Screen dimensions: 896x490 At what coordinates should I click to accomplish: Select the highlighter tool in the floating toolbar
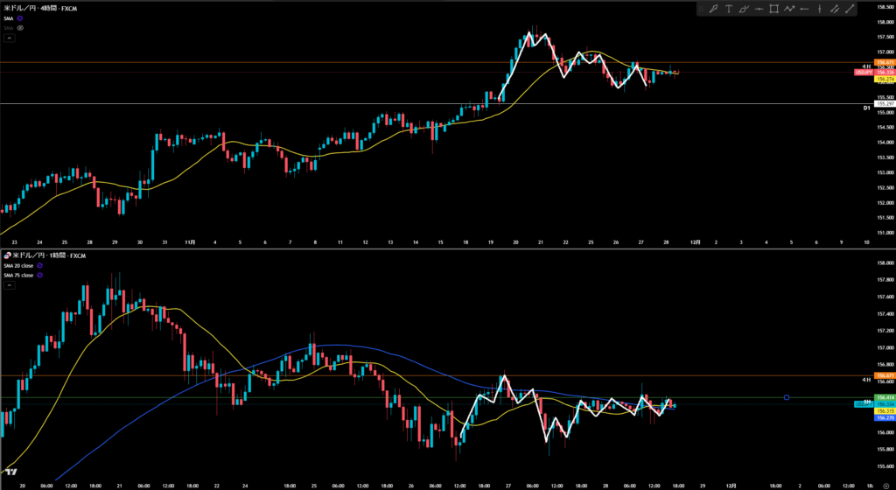click(744, 9)
